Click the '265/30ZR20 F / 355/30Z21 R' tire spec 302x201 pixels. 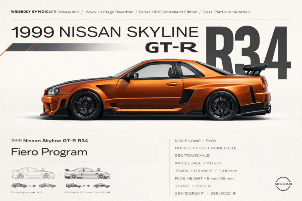[x=205, y=194]
